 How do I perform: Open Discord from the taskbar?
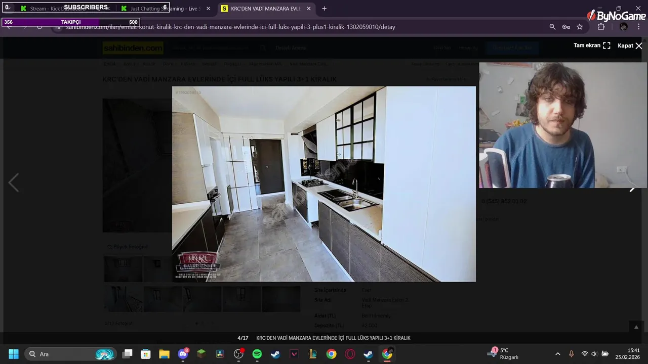(x=183, y=354)
